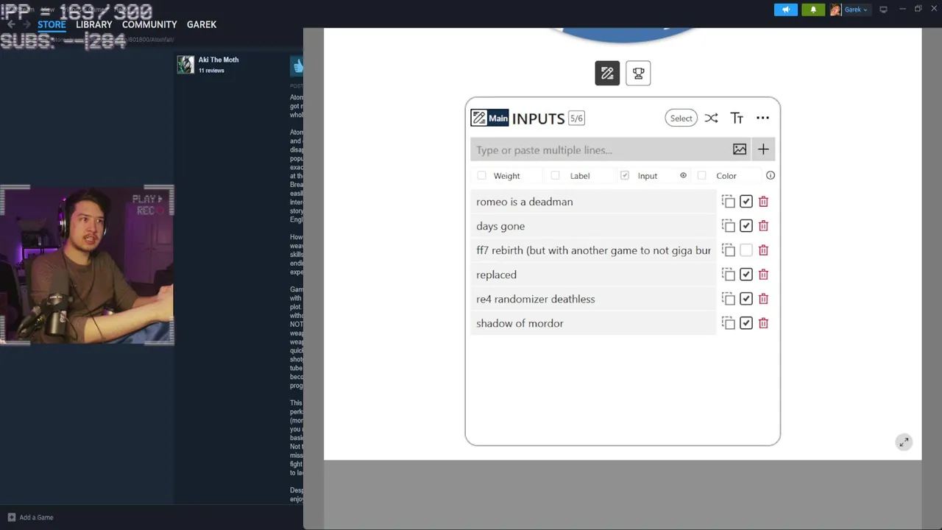The height and width of the screenshot is (530, 942).
Task: Check the 'ff7 rebirth' entry
Action: 746,250
